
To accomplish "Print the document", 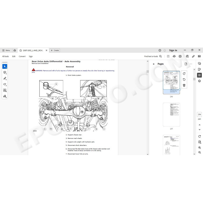I will point(180,56).
